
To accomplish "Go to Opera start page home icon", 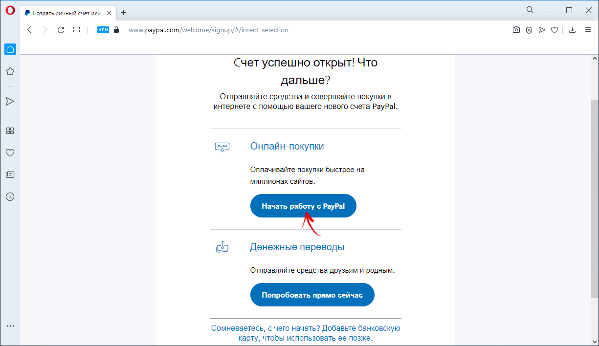I will point(10,49).
